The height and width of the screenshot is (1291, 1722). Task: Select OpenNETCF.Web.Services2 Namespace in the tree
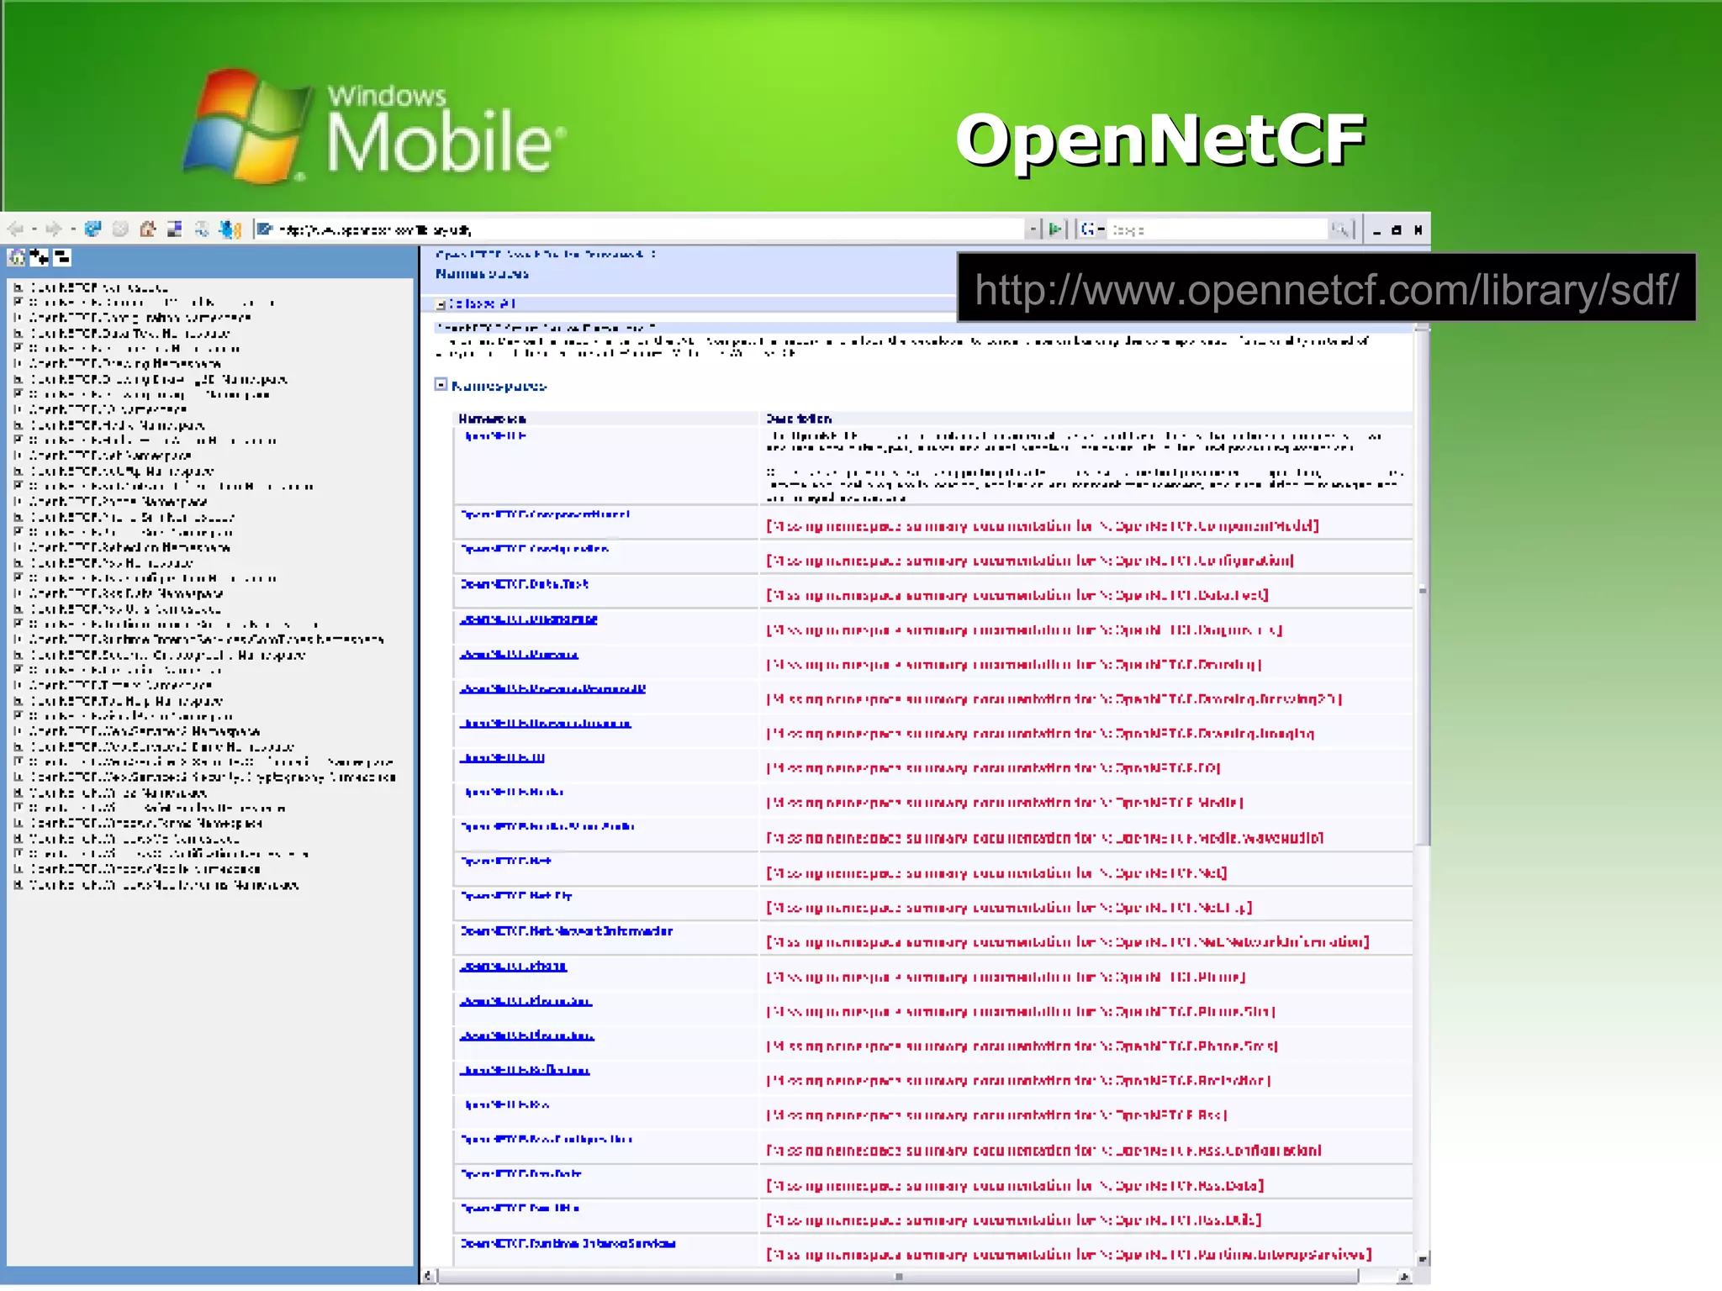tap(145, 731)
